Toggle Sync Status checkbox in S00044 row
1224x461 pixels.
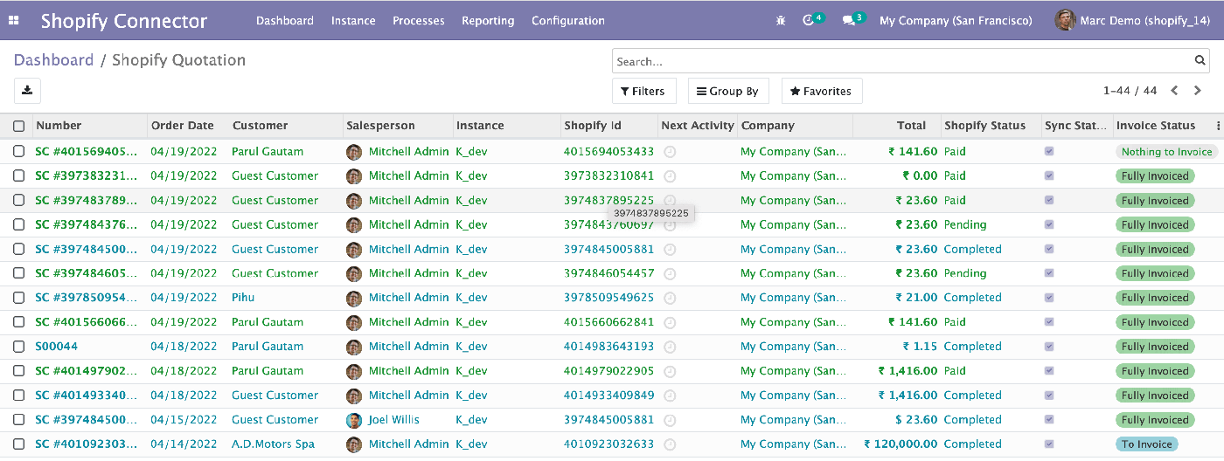click(1049, 347)
